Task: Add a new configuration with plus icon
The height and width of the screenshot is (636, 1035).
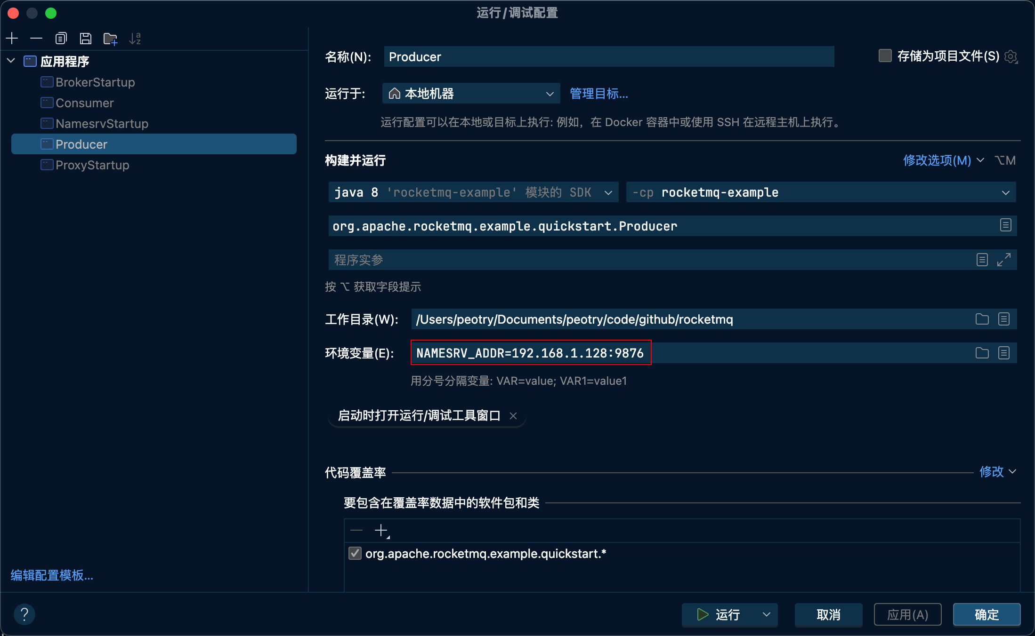Action: pyautogui.click(x=12, y=38)
